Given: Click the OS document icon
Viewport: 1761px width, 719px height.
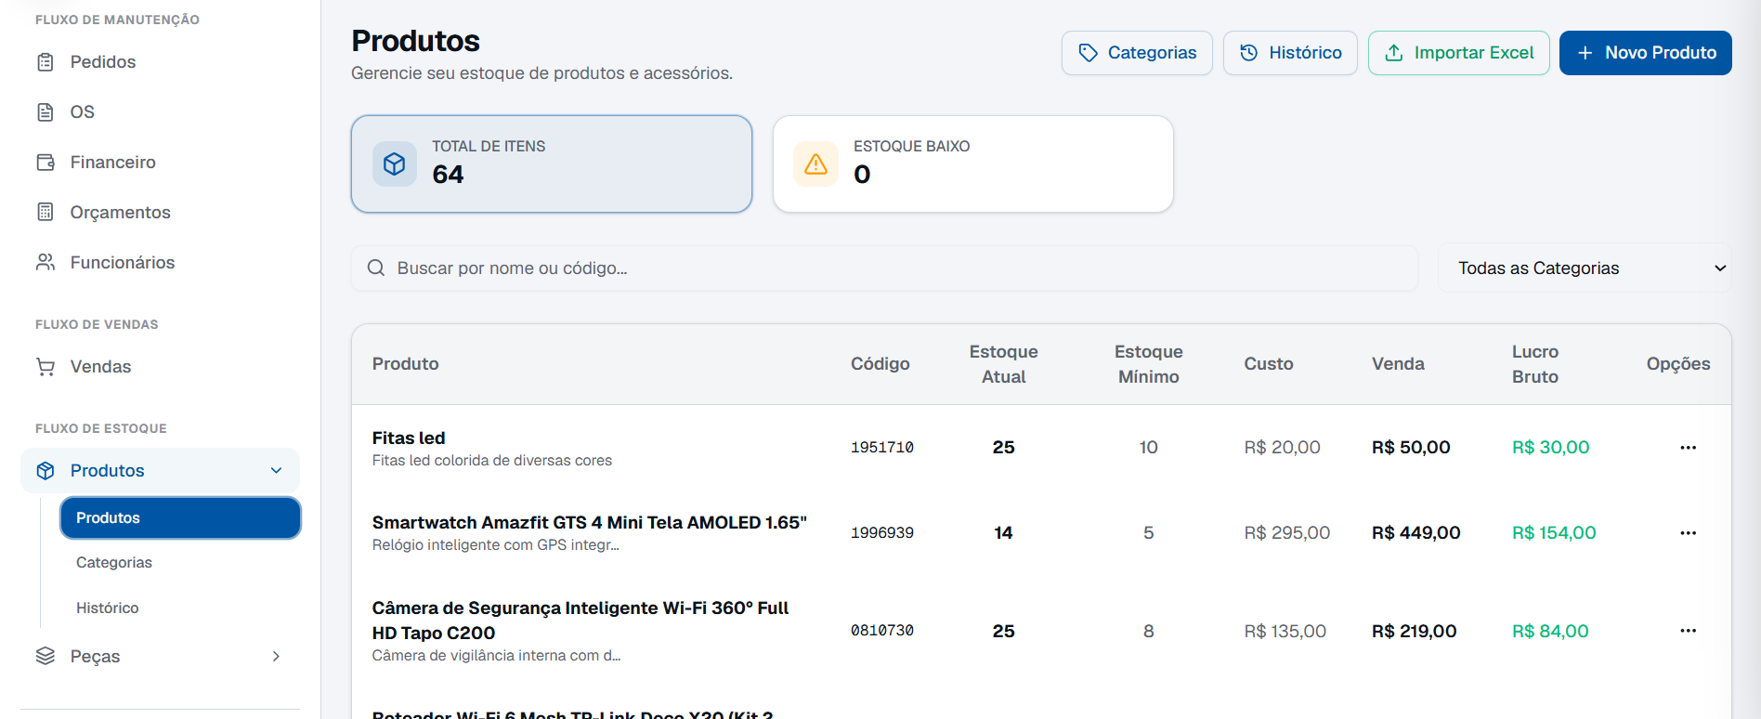Looking at the screenshot, I should pyautogui.click(x=46, y=112).
